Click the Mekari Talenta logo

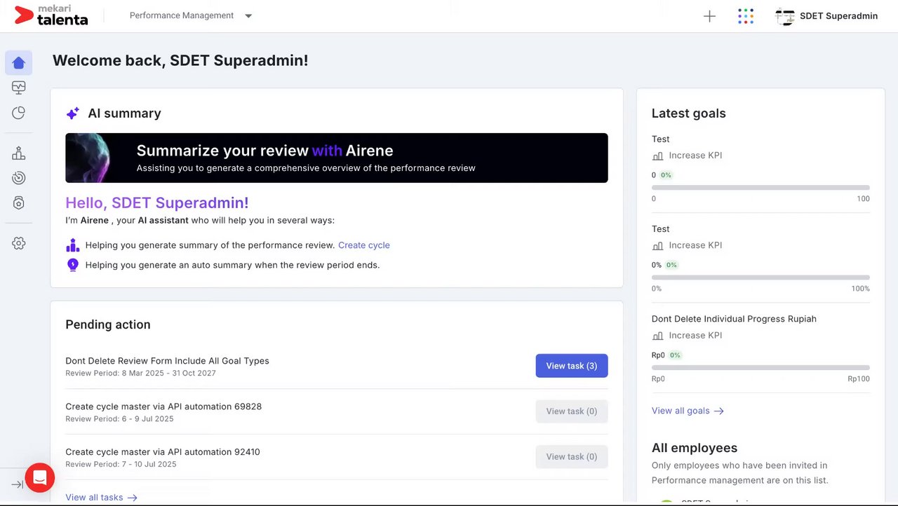(51, 15)
